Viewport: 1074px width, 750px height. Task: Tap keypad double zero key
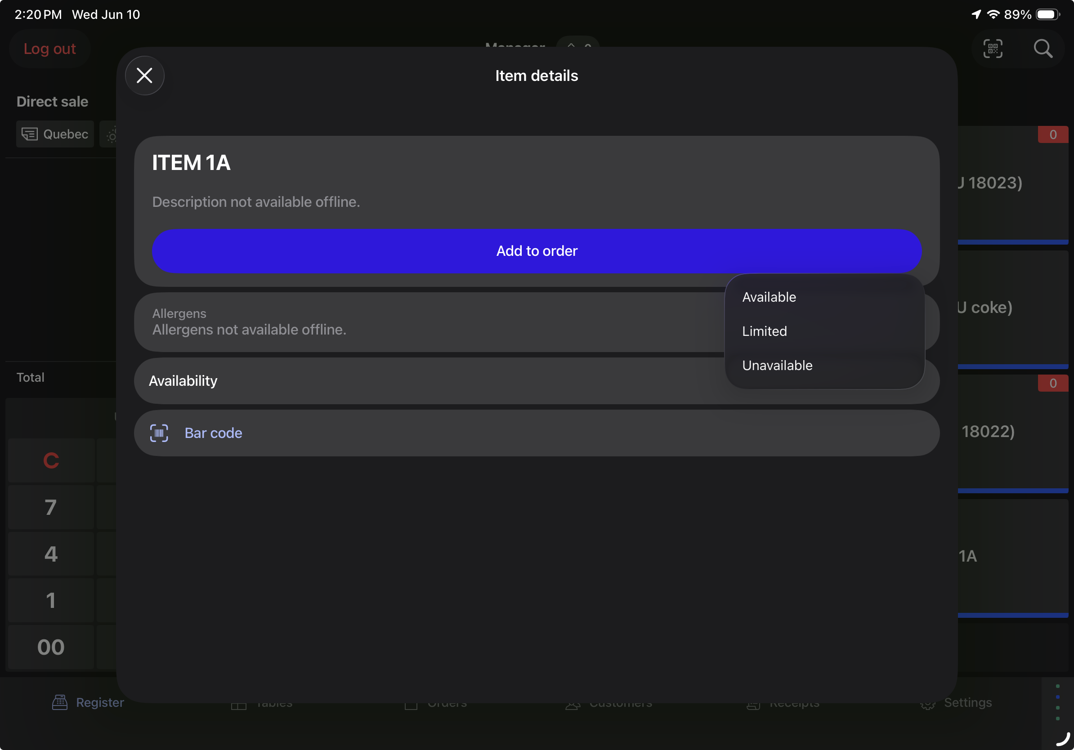(x=51, y=647)
